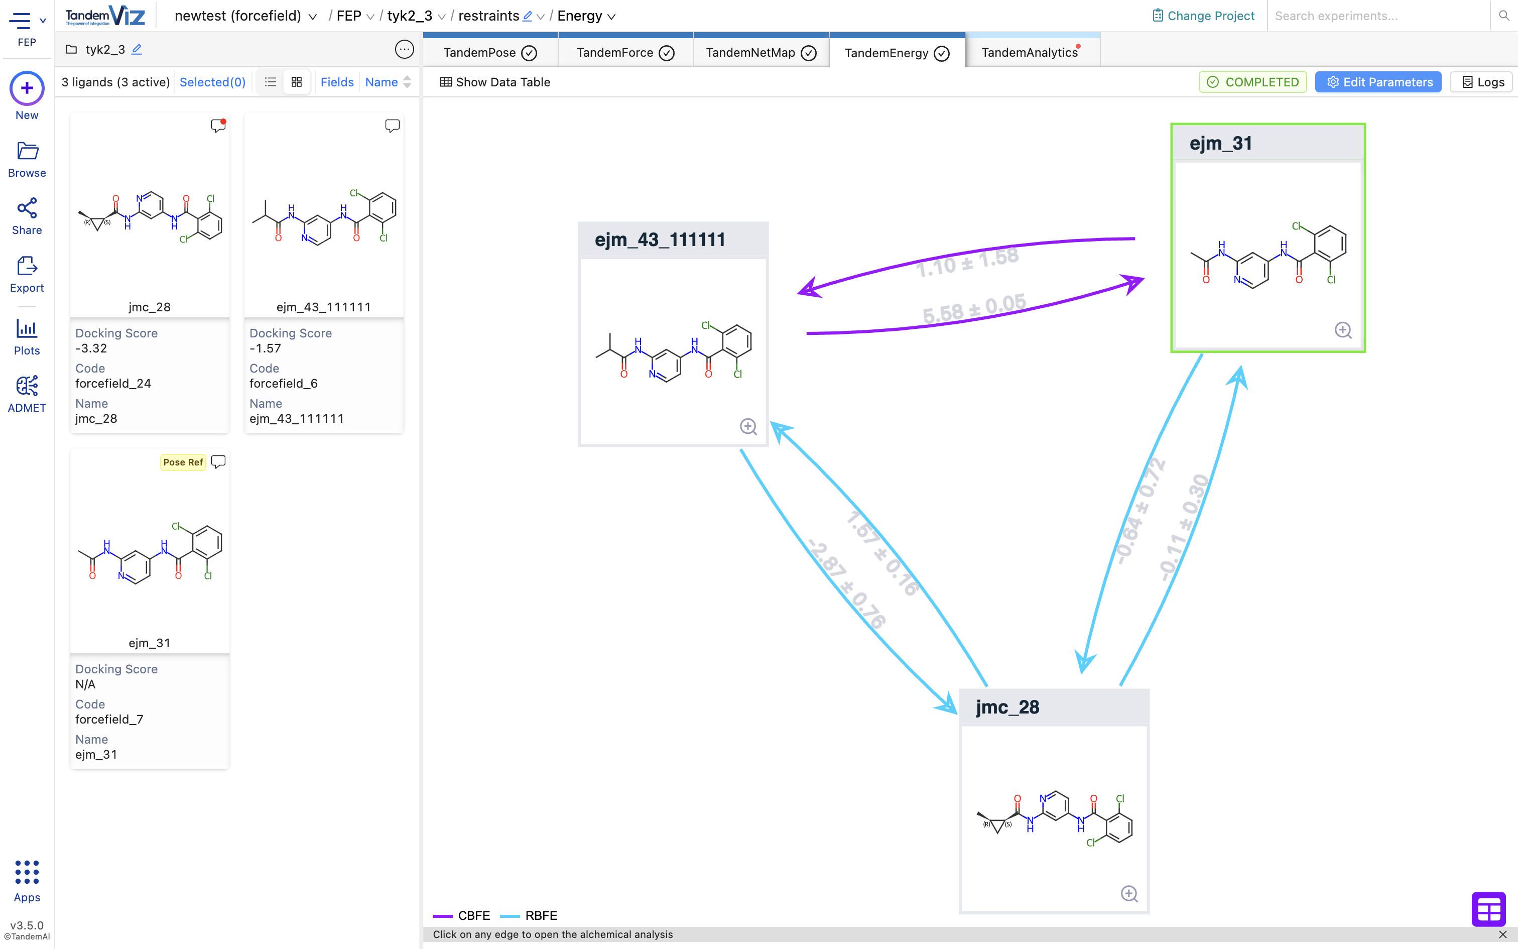Viewport: 1518px width, 949px height.
Task: Switch ligand panel to list view
Action: click(x=271, y=82)
